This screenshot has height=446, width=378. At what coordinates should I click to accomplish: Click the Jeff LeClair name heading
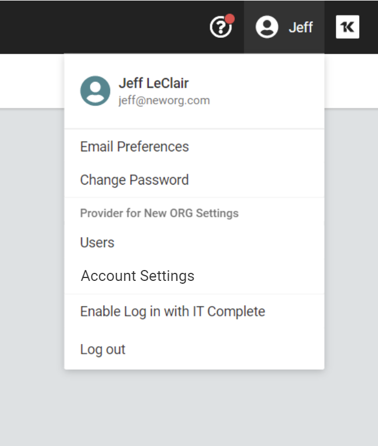153,83
